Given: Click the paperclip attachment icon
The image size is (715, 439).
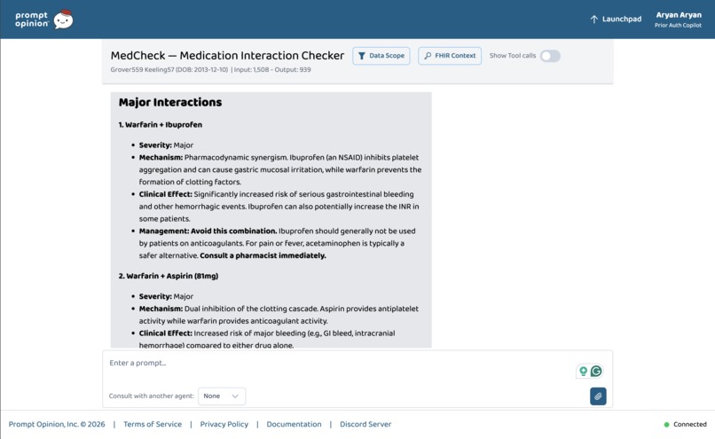Looking at the screenshot, I should click(x=598, y=396).
